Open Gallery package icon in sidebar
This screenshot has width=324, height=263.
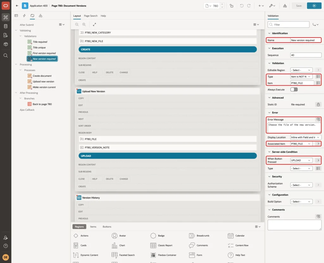click(x=6, y=44)
